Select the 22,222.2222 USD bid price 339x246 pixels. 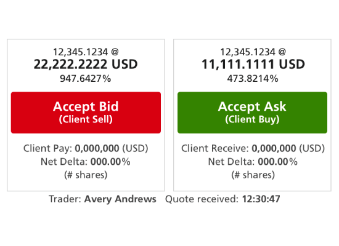pyautogui.click(x=86, y=65)
